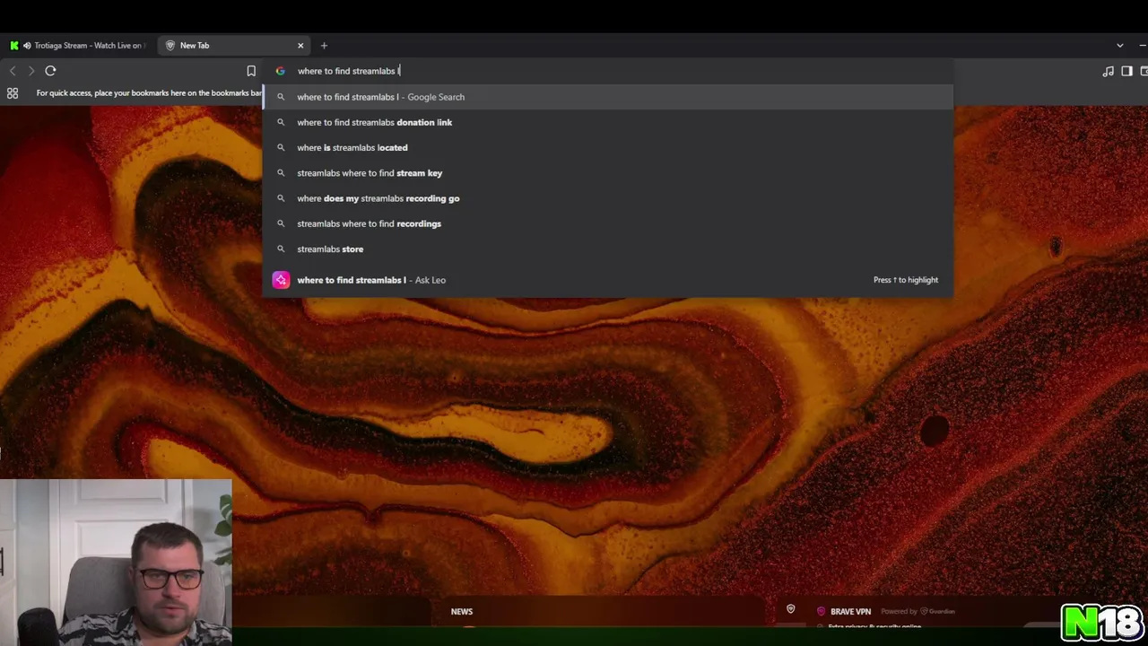Click the Kick favicon on the Trotiaga tab
This screenshot has height=646, width=1148.
(x=14, y=46)
